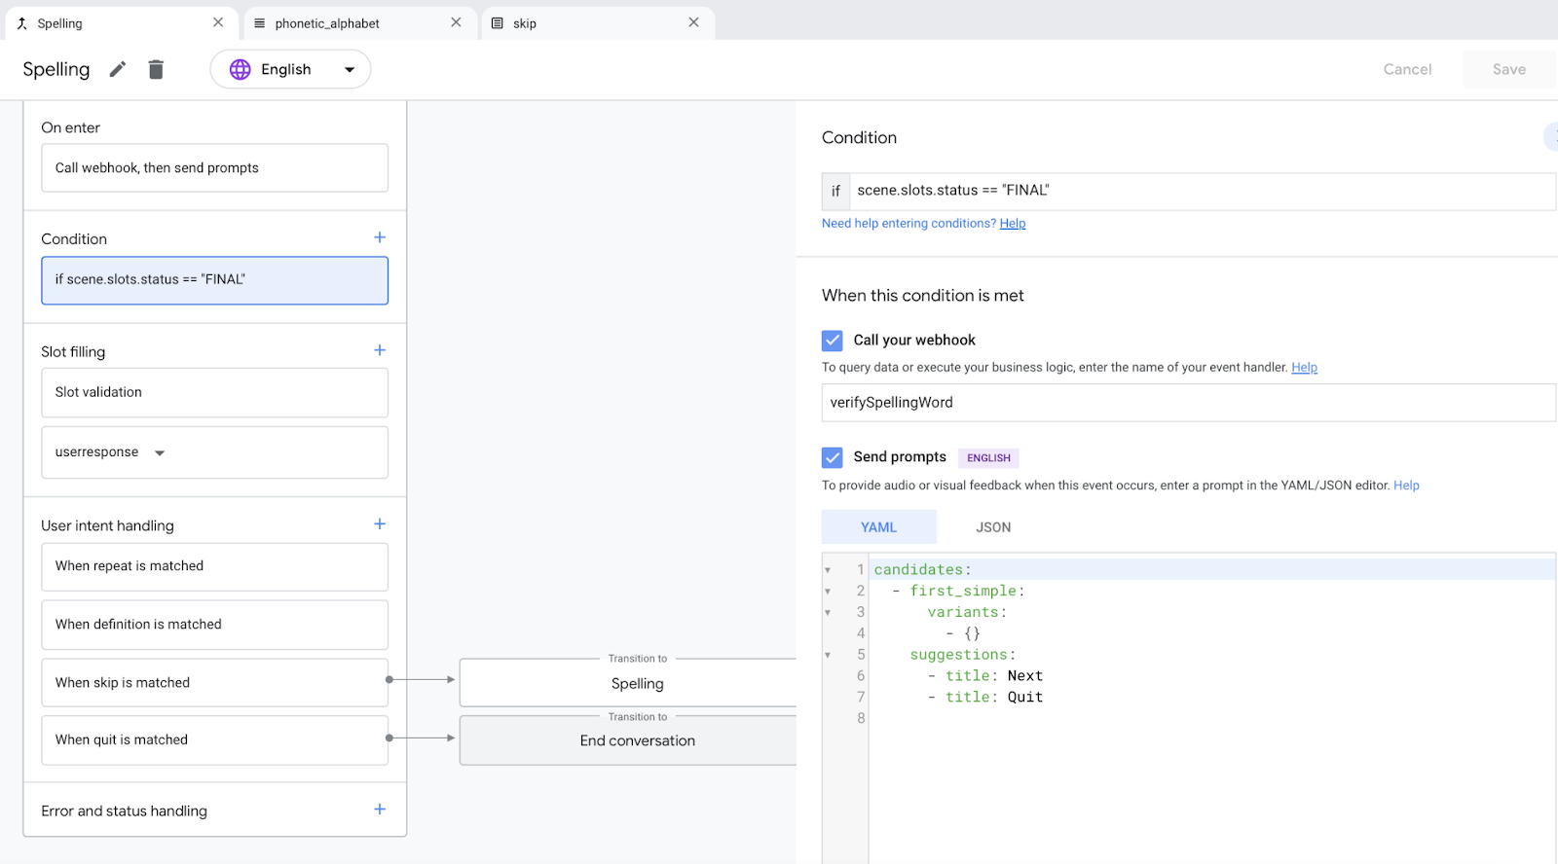Uncheck the Call your webhook checkbox

click(833, 341)
